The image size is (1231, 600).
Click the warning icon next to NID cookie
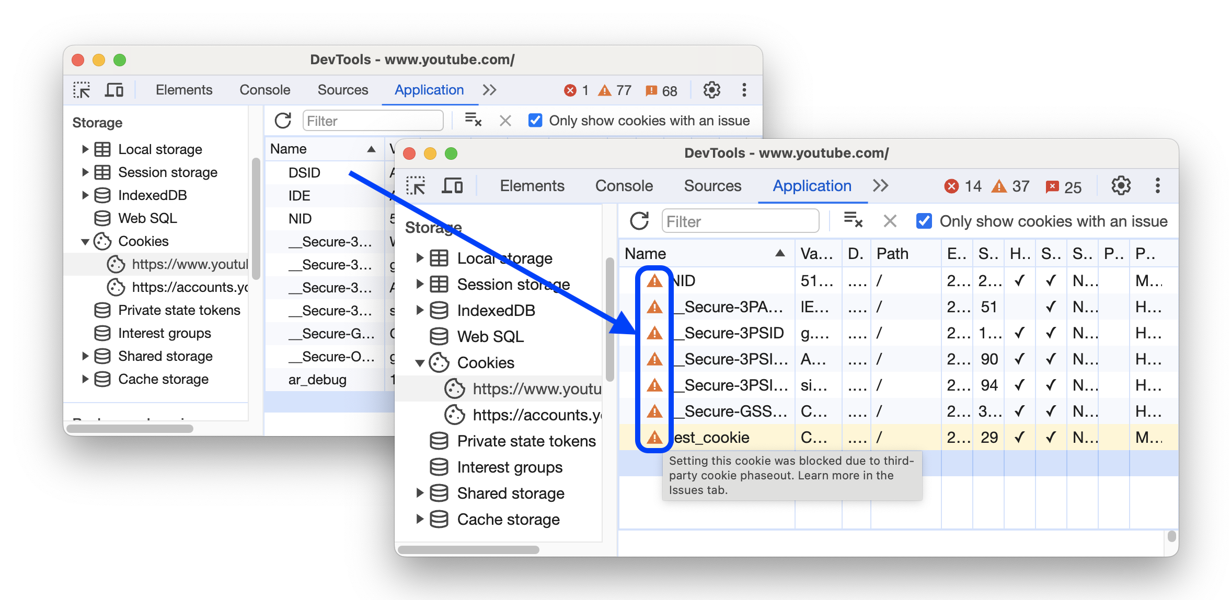(652, 281)
